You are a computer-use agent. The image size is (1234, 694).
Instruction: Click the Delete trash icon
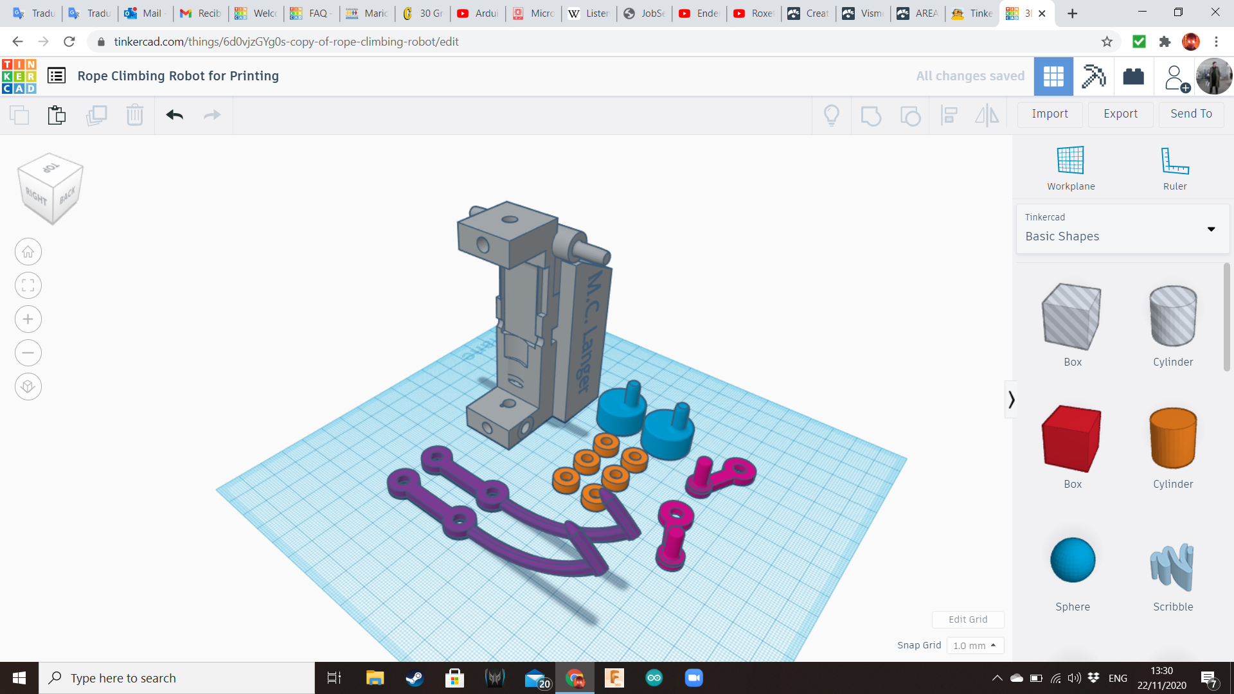point(134,116)
